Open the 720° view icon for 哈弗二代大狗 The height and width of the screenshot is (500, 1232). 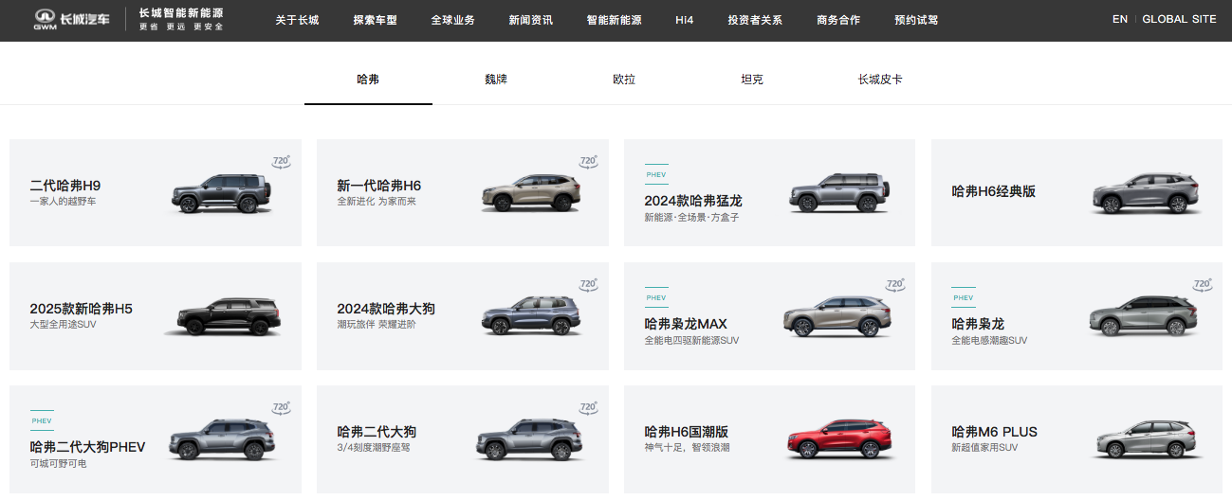point(589,407)
